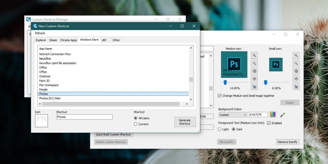Zoom in on the small icon

296,55
